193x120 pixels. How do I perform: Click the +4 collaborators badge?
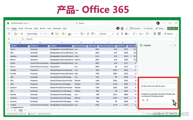click(x=127, y=29)
